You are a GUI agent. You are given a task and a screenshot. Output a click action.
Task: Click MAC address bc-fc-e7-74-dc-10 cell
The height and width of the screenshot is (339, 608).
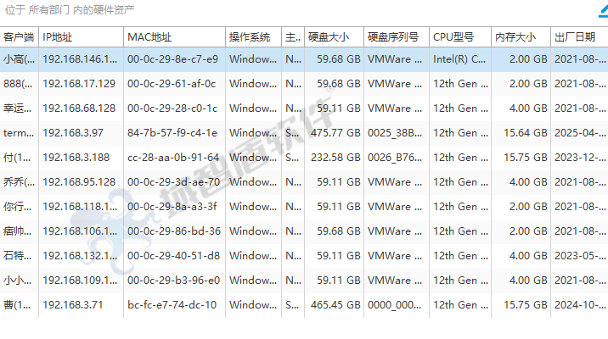[172, 305]
